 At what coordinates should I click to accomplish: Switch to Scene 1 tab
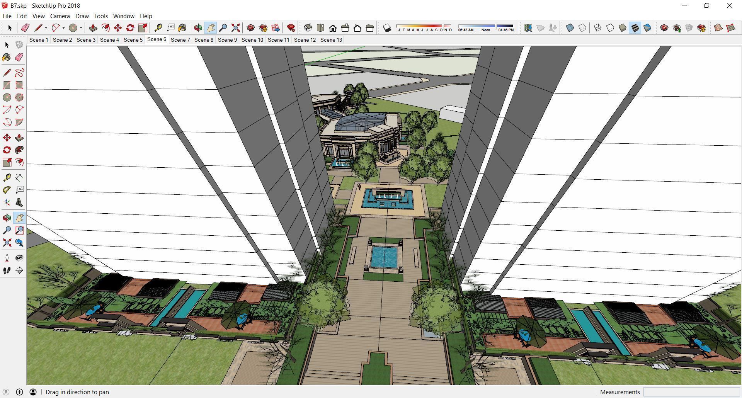[x=39, y=40]
